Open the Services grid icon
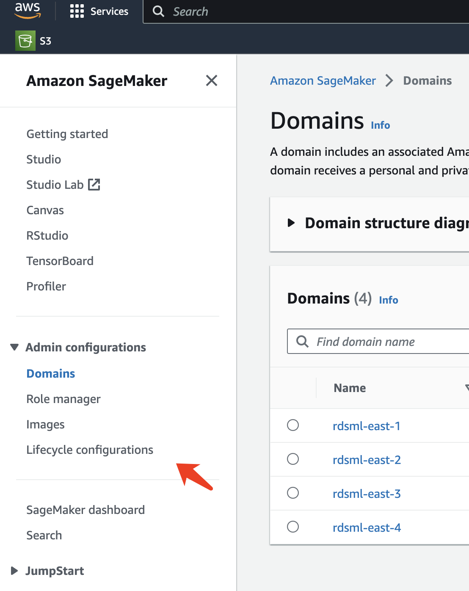This screenshot has width=469, height=591. (x=77, y=11)
